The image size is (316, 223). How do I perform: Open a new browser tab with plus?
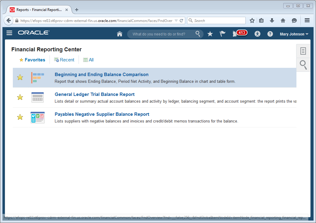77,10
